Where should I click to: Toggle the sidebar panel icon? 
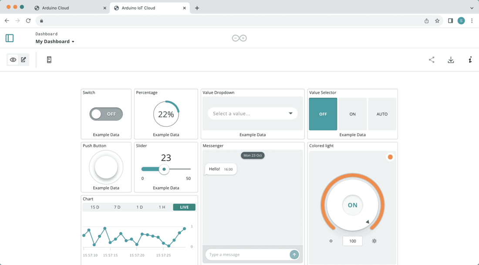click(10, 38)
